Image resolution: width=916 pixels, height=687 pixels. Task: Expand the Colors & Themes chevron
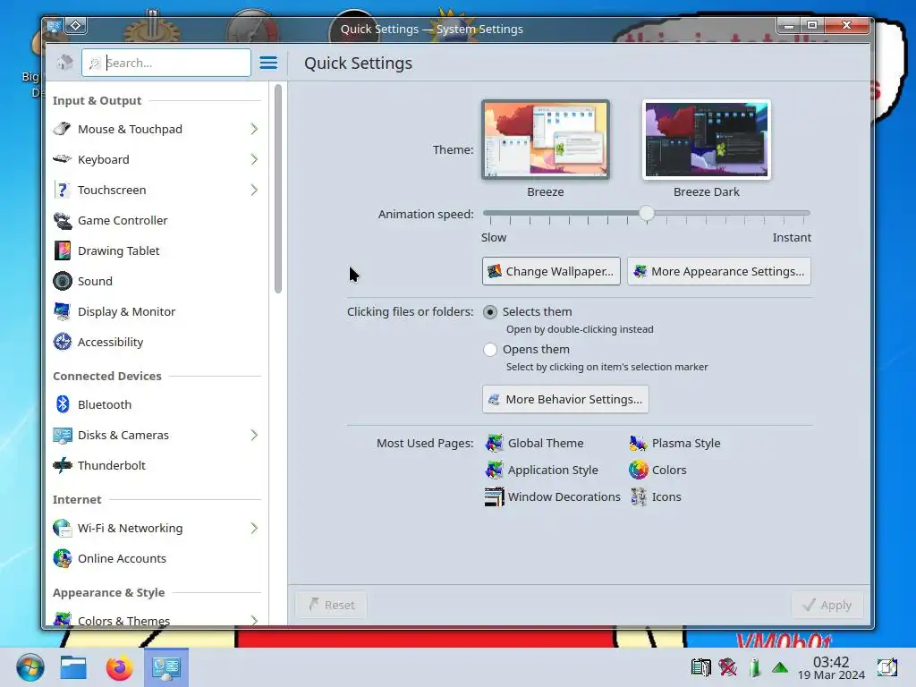(x=254, y=620)
